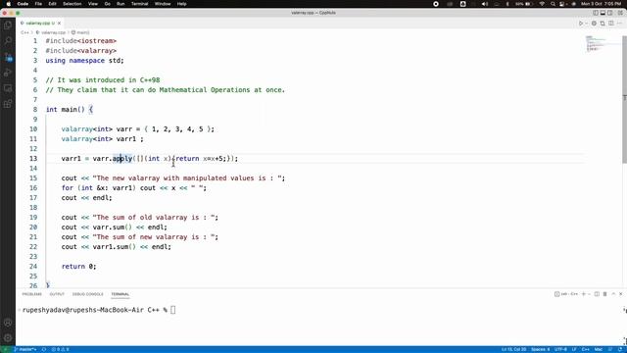Screen dimensions: 627x353
Task: Maximize the panel with chevron up
Action: [613, 294]
